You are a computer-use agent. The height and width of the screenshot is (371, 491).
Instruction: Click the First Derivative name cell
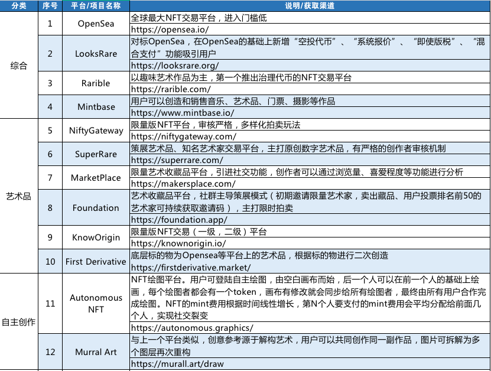click(x=96, y=262)
